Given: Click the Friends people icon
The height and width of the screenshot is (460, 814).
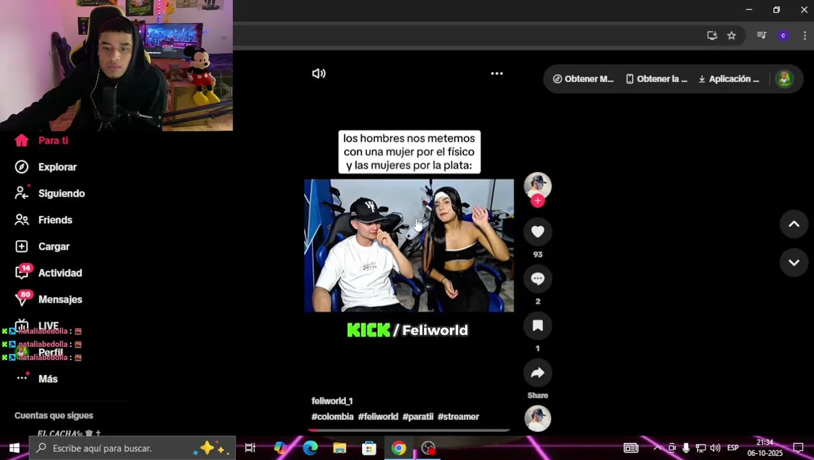Looking at the screenshot, I should 22,220.
